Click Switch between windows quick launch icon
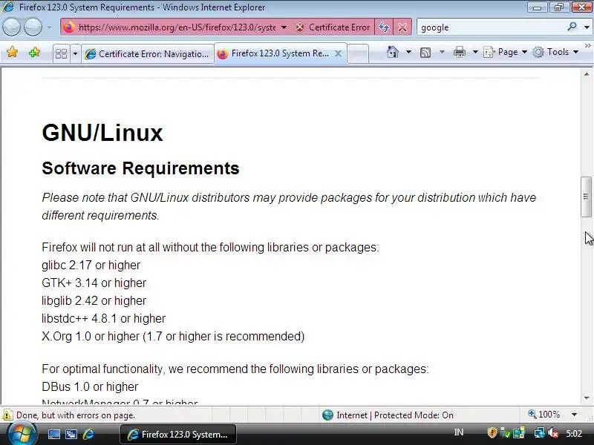 [x=71, y=435]
